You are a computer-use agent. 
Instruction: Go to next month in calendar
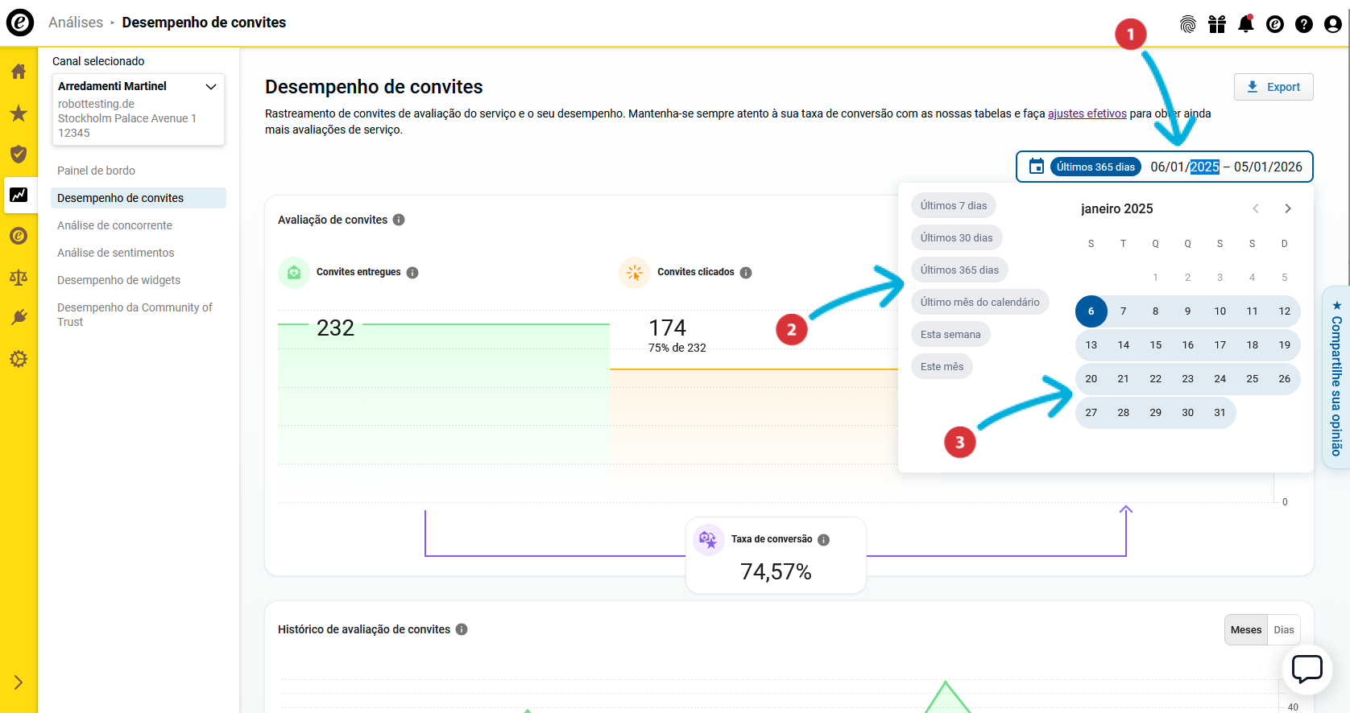(x=1287, y=208)
